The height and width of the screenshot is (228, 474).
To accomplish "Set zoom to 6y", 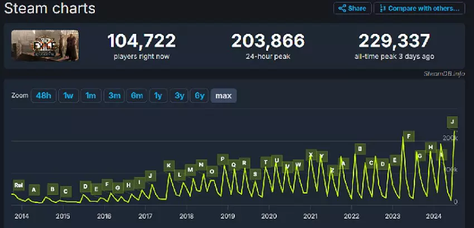I will [199, 96].
